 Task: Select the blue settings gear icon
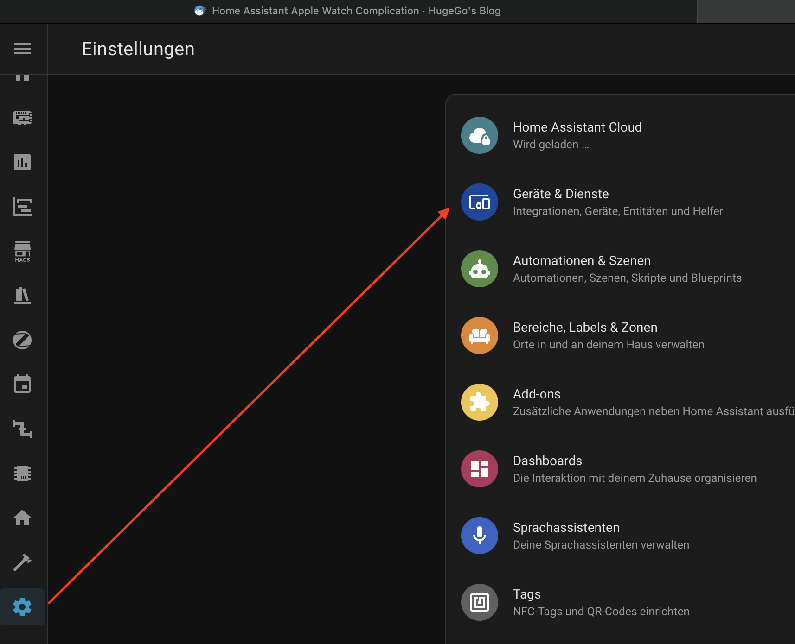pos(22,607)
